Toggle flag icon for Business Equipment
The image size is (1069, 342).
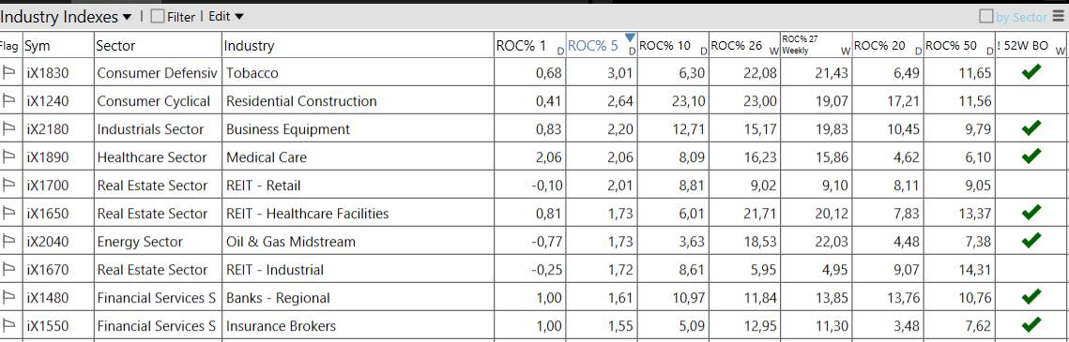[9, 129]
